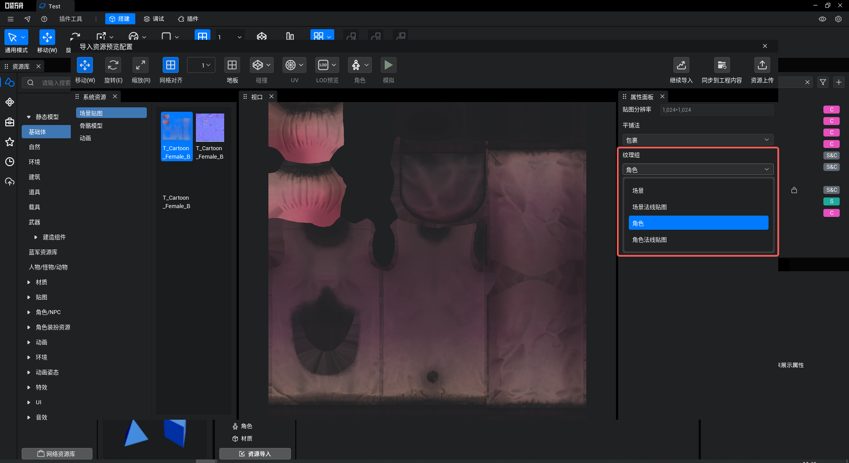
Task: Select the Rotate (E) tool
Action: (x=113, y=65)
